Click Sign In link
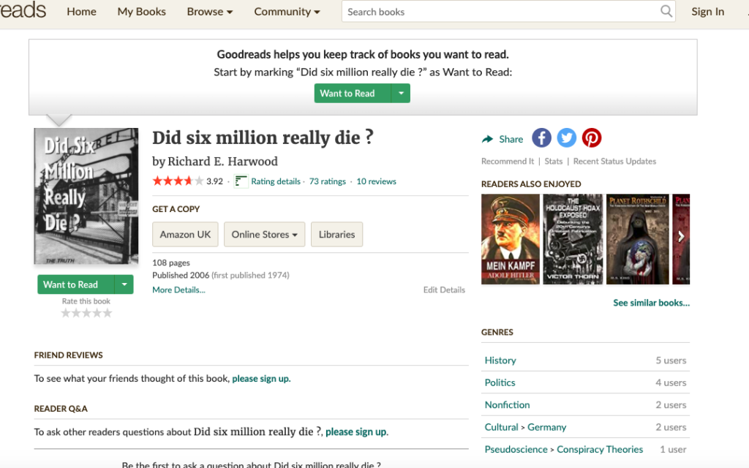 (x=707, y=12)
